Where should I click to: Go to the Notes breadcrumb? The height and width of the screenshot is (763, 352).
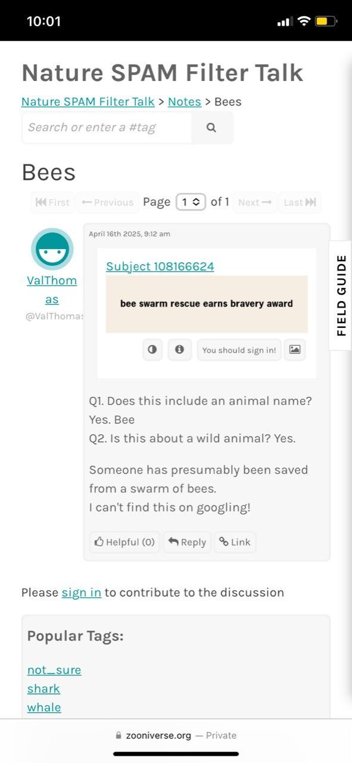[x=185, y=101]
